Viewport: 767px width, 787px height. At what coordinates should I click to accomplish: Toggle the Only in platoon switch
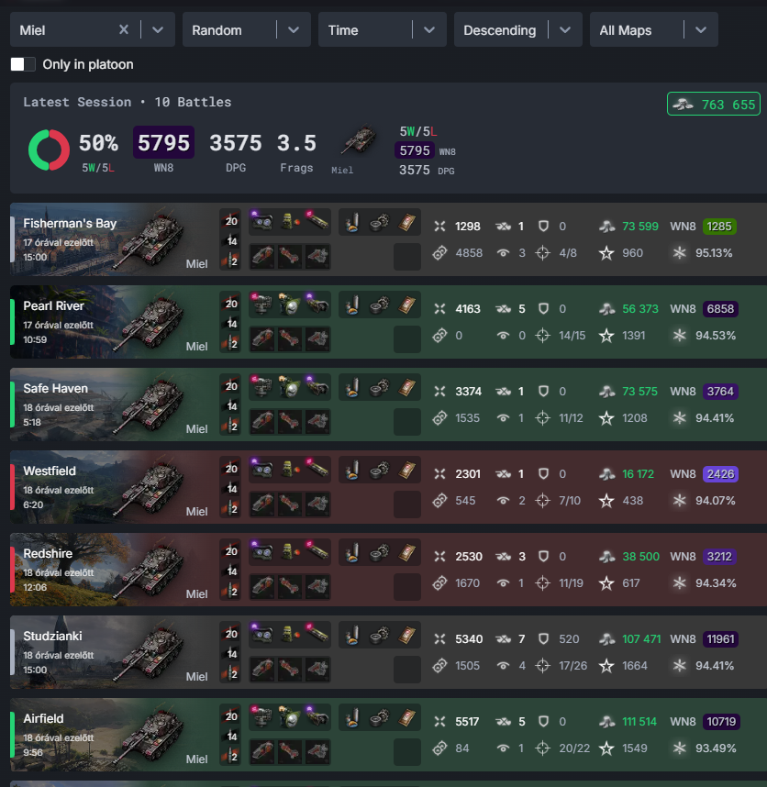[23, 64]
